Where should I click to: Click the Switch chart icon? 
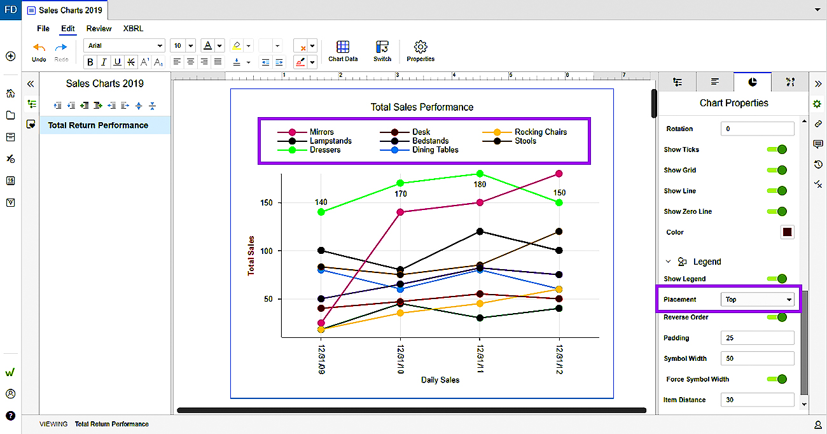(382, 50)
